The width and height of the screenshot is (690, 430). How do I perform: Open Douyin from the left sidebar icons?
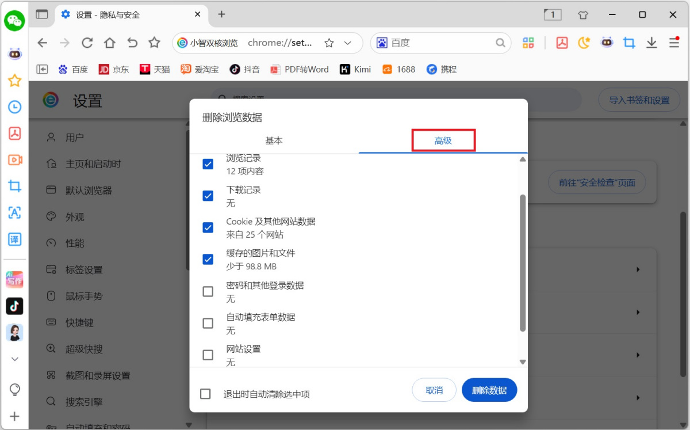pos(14,306)
